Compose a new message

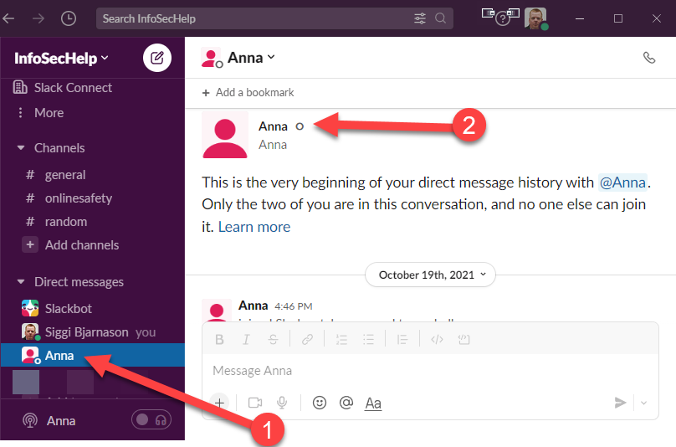[x=157, y=58]
